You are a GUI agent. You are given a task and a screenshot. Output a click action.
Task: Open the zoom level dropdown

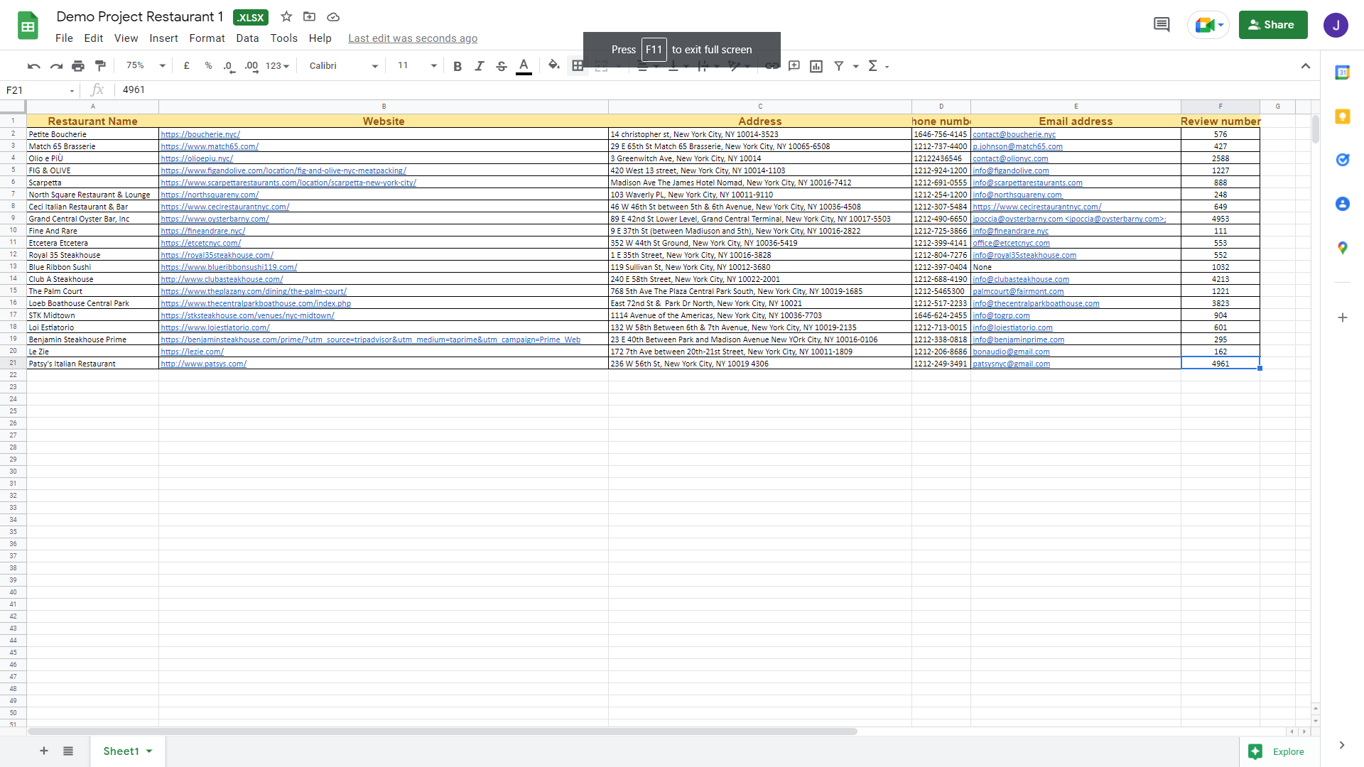click(x=145, y=66)
